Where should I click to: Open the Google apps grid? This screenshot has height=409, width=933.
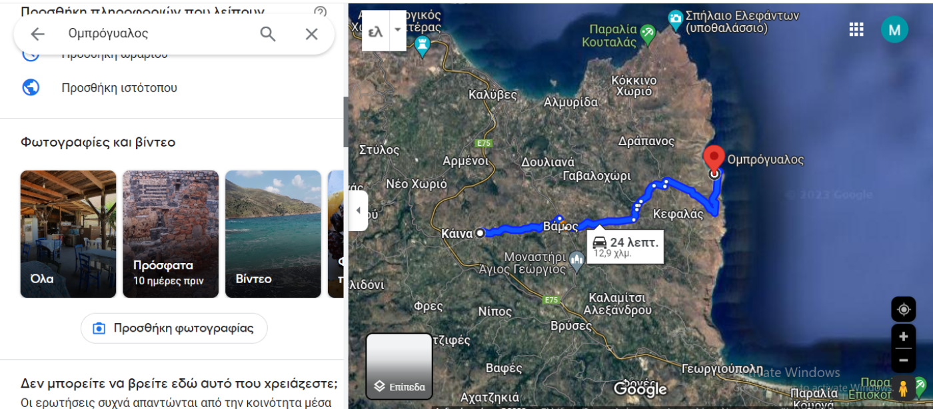pos(856,29)
